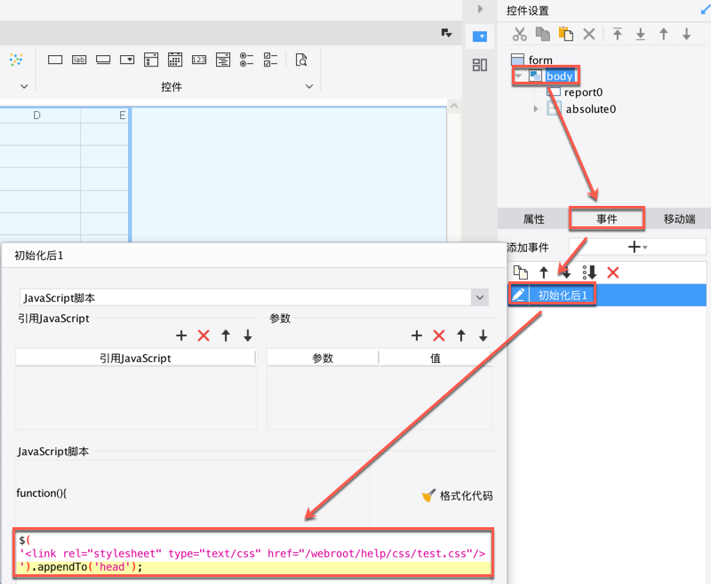Move widget up one layer
711x584 pixels.
pyautogui.click(x=664, y=34)
